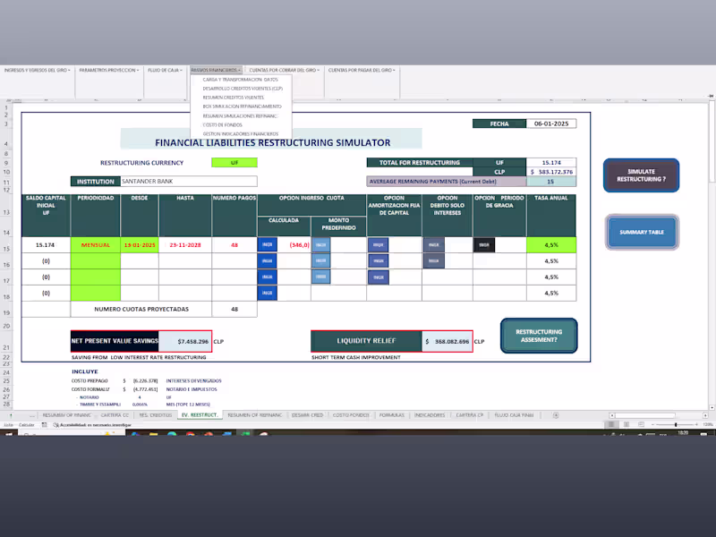
Task: Choose COSTO DE FONDOS menu entry
Action: click(x=222, y=124)
